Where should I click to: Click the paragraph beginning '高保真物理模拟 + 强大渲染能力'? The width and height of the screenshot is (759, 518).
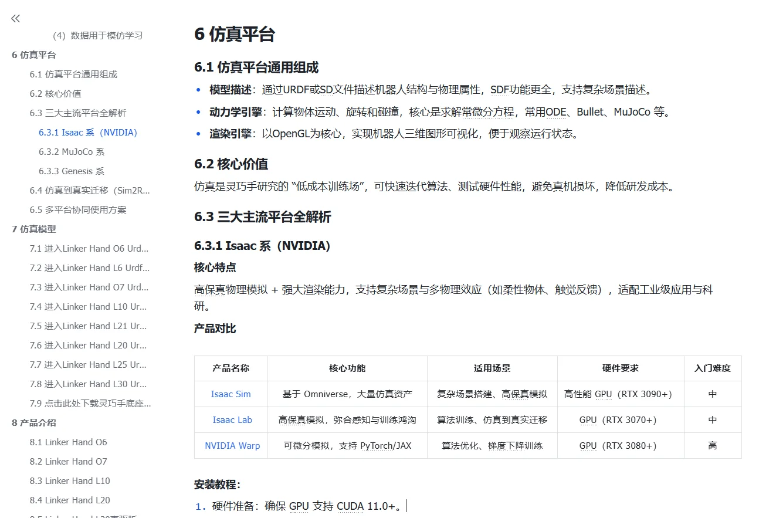[x=453, y=297]
